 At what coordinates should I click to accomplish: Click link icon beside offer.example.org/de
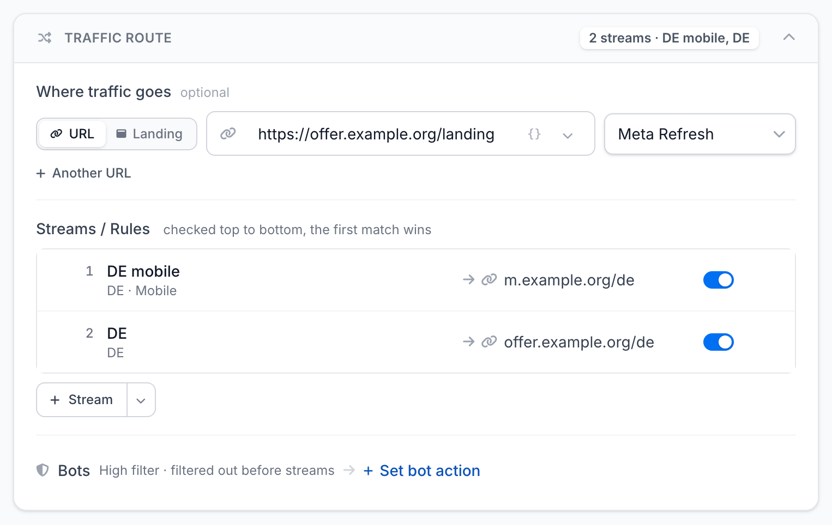[489, 342]
